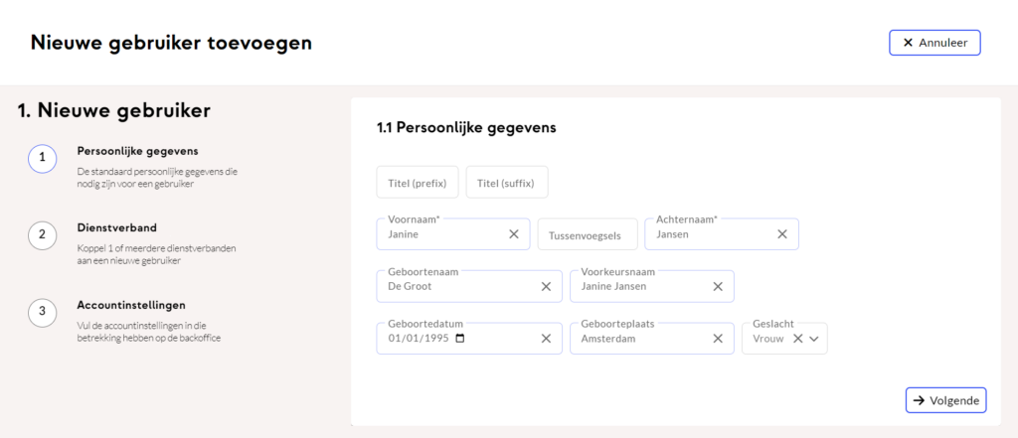
Task: Open step 3 Accountinstellingen
Action: pyautogui.click(x=42, y=312)
